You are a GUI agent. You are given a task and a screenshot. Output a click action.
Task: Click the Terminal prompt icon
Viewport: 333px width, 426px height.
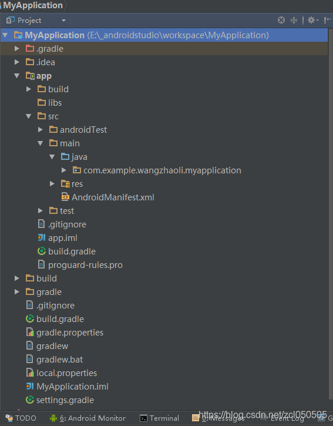tap(143, 418)
